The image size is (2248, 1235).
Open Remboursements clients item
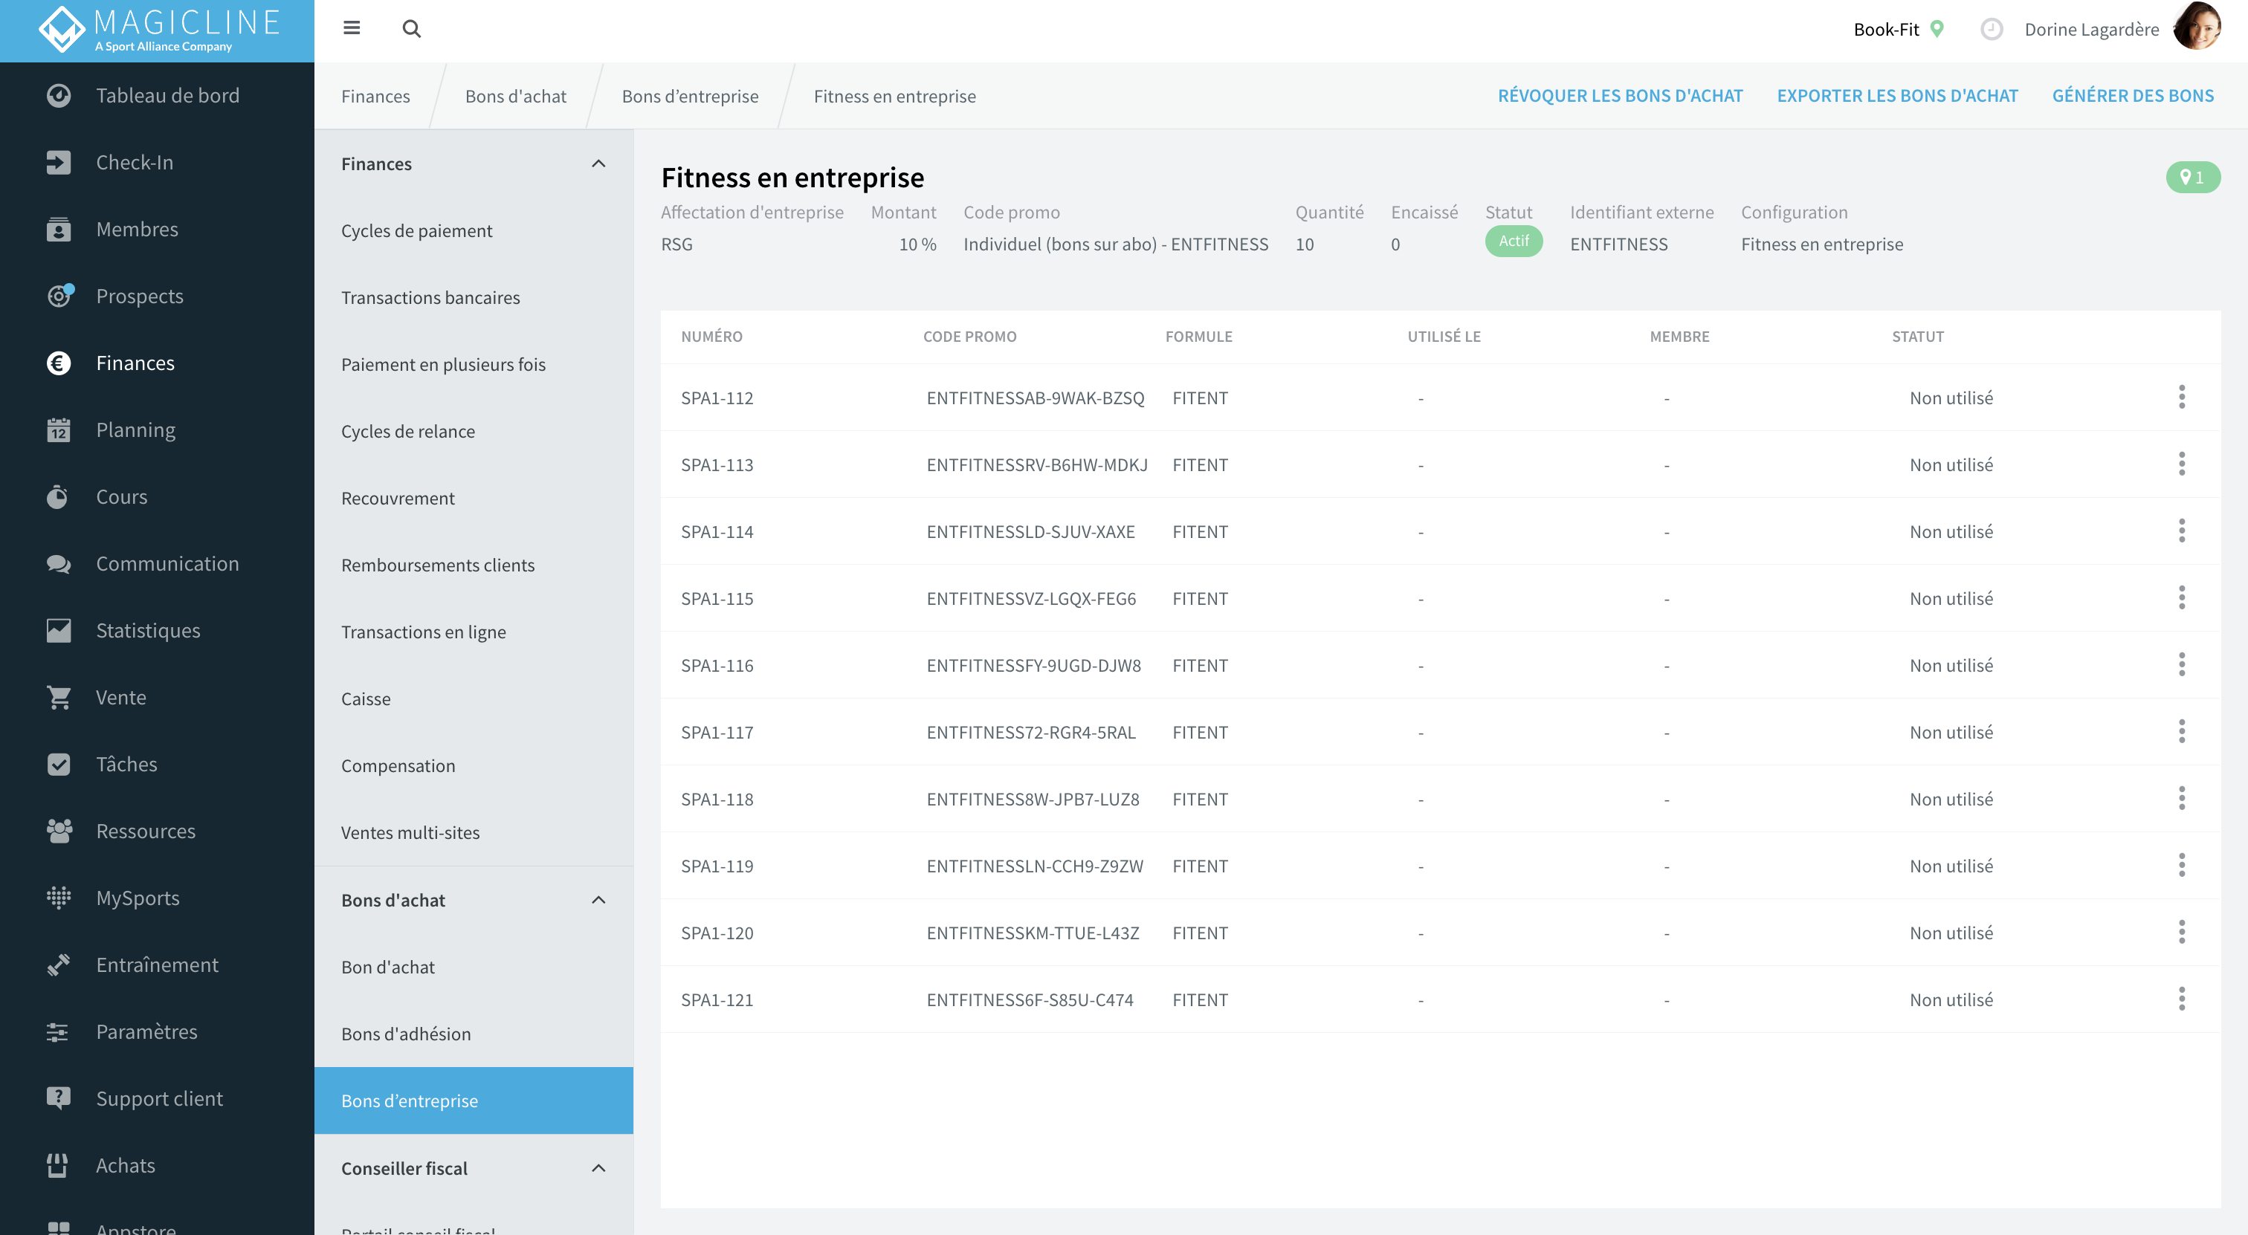[x=474, y=565]
